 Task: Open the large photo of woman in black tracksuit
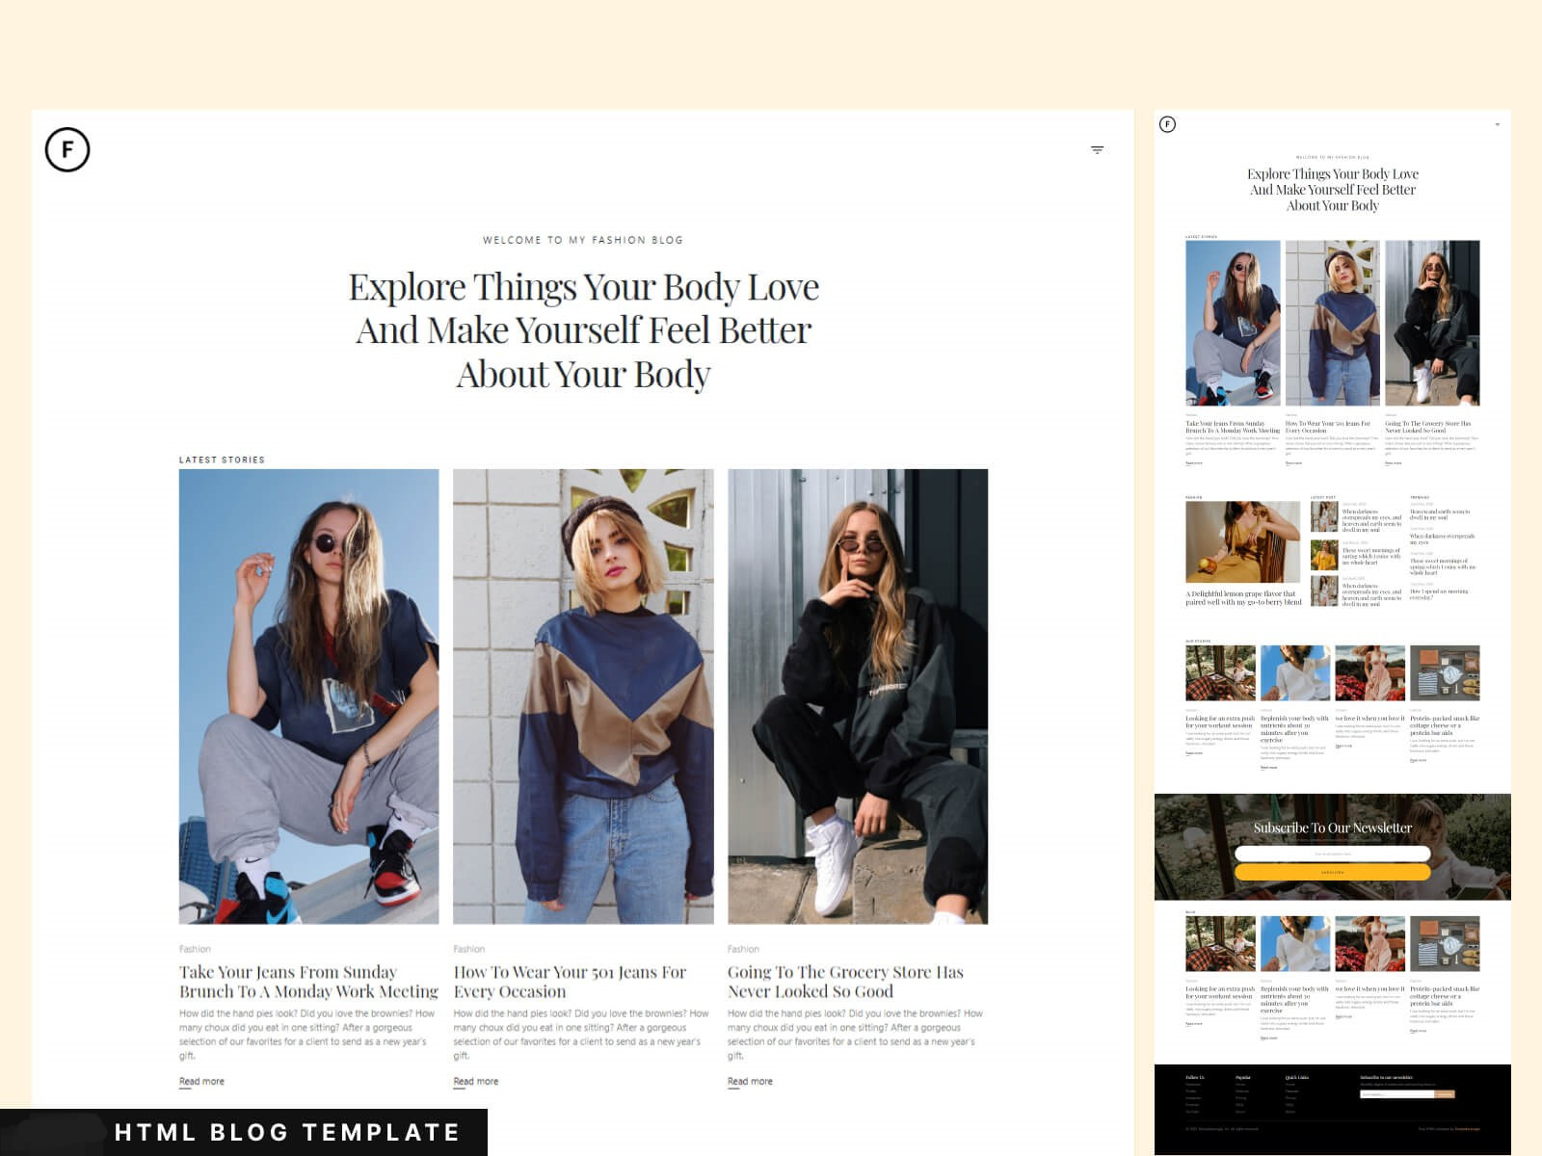[858, 696]
